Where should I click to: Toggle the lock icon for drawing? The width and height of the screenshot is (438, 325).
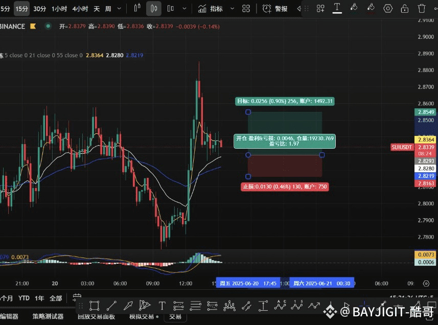point(404,9)
